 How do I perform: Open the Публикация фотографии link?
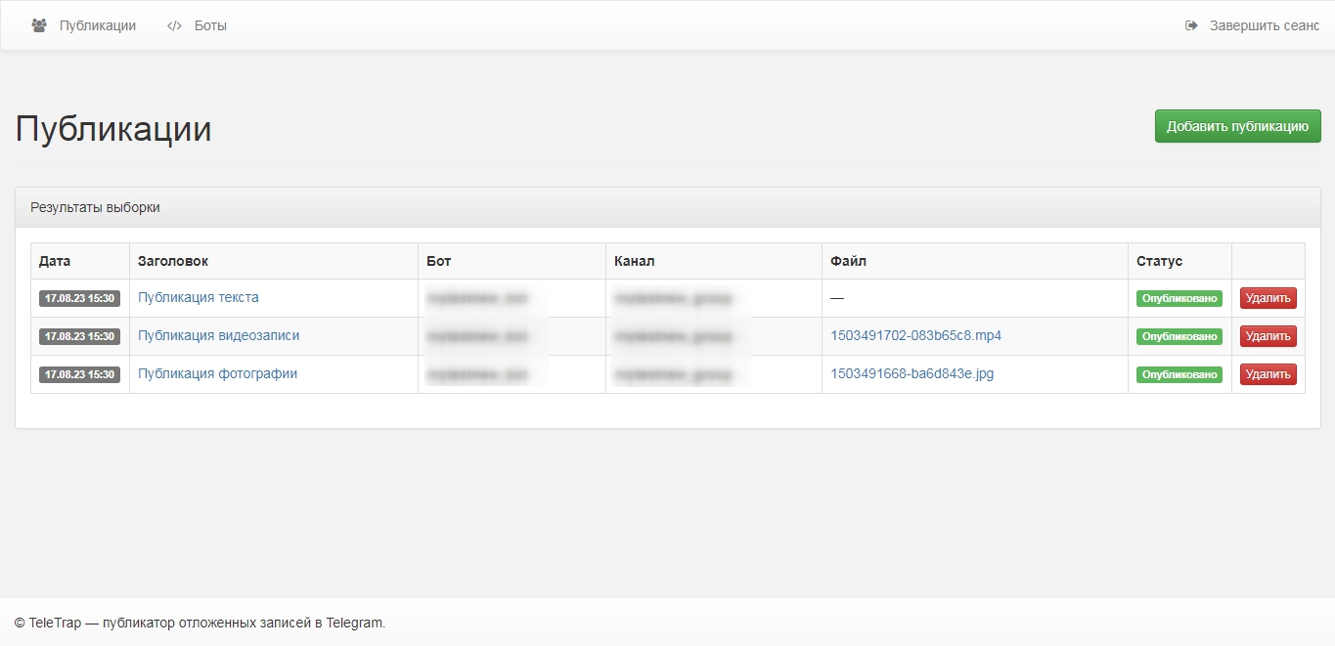(x=218, y=373)
